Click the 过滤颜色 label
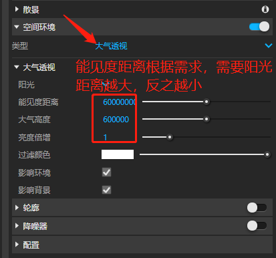This screenshot has height=258, width=276. (34, 154)
